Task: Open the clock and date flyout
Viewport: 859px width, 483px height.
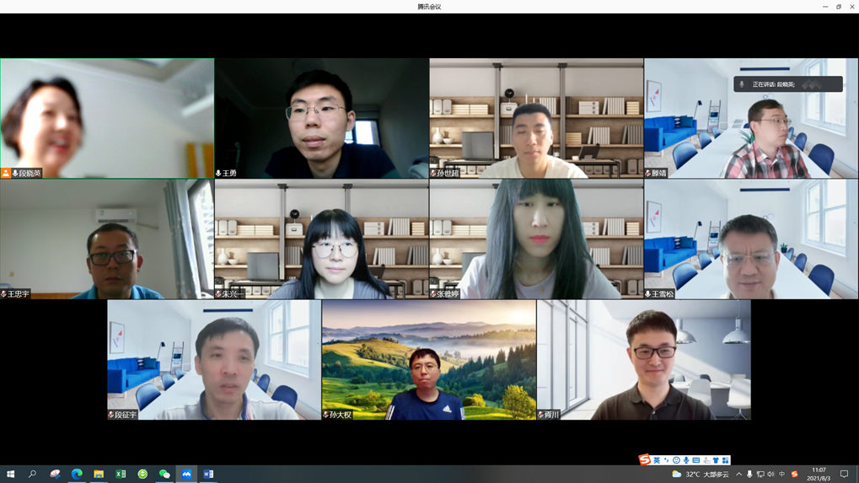Action: click(818, 475)
